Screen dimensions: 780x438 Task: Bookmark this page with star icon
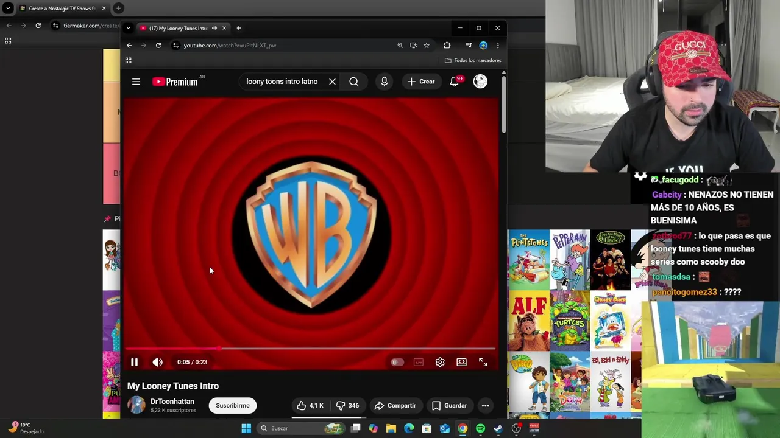point(427,45)
